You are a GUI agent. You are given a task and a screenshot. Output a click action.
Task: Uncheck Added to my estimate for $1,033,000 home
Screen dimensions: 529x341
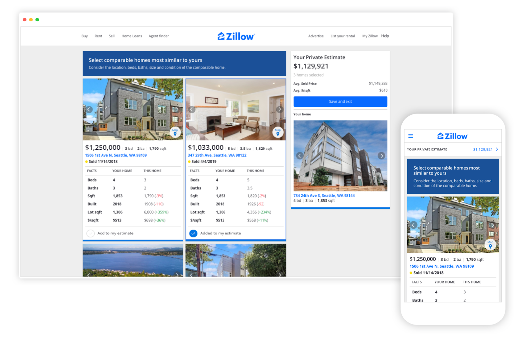[x=193, y=234]
